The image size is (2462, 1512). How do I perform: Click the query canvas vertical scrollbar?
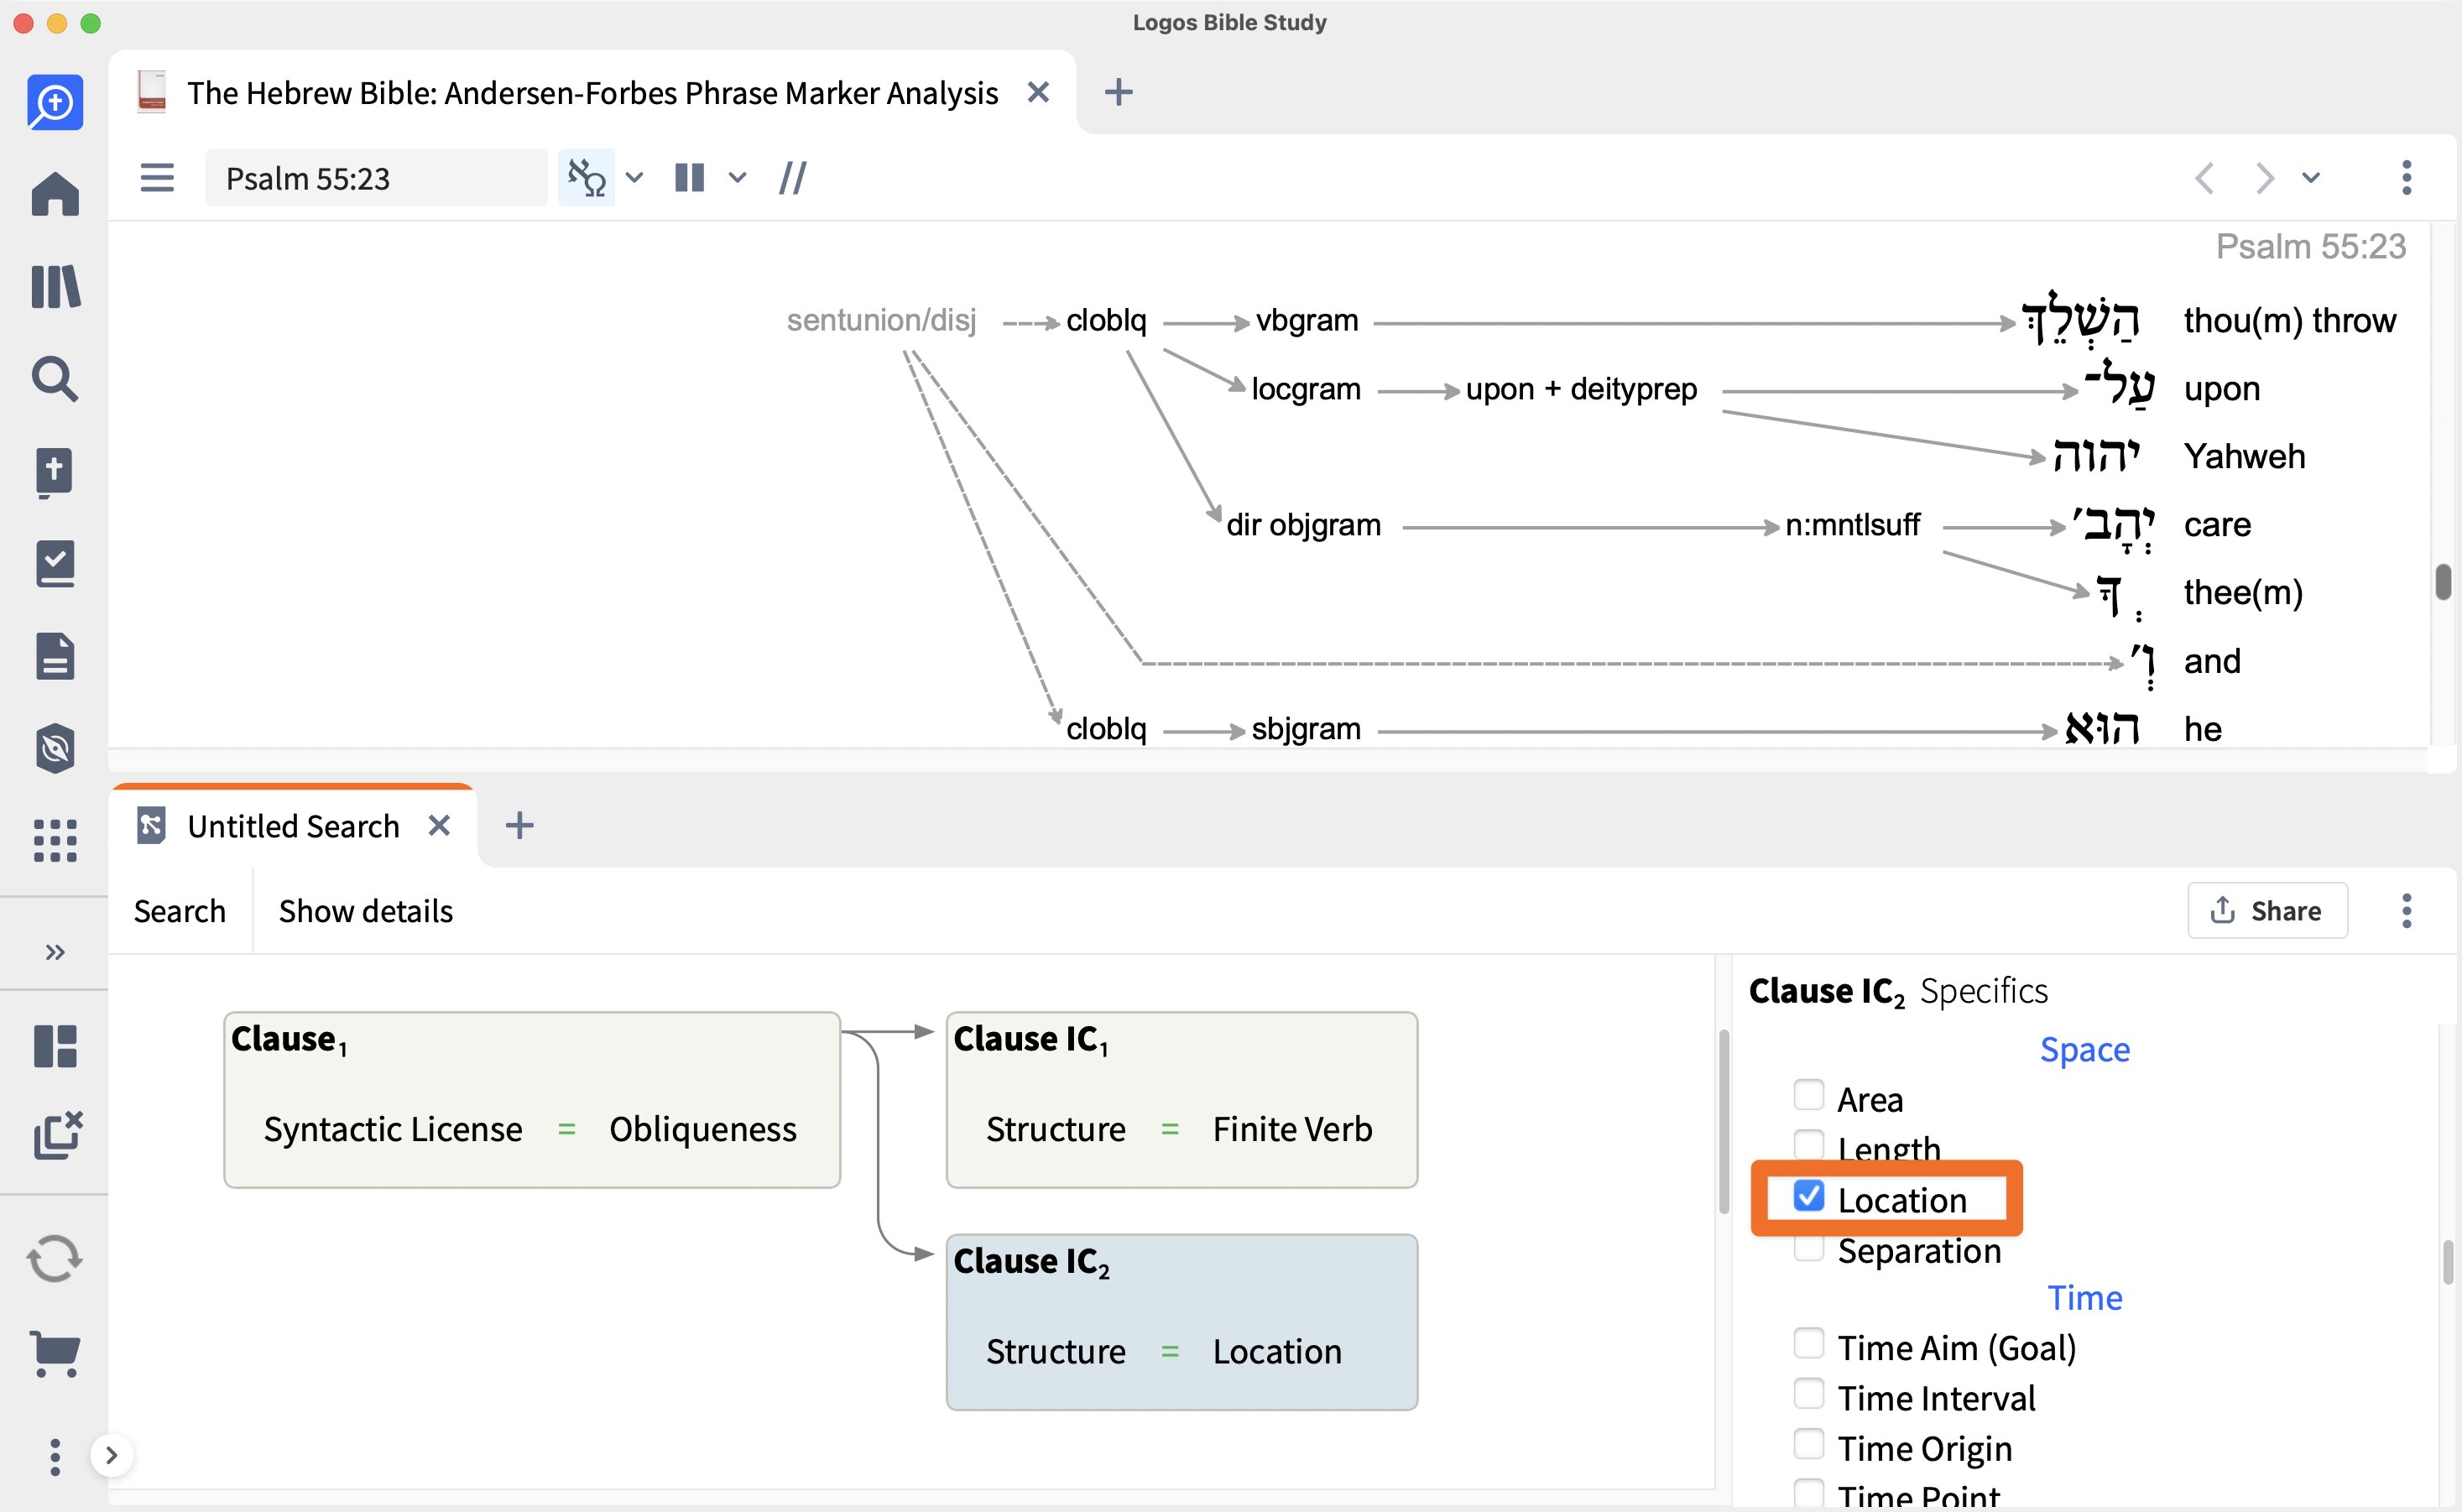[1724, 1122]
